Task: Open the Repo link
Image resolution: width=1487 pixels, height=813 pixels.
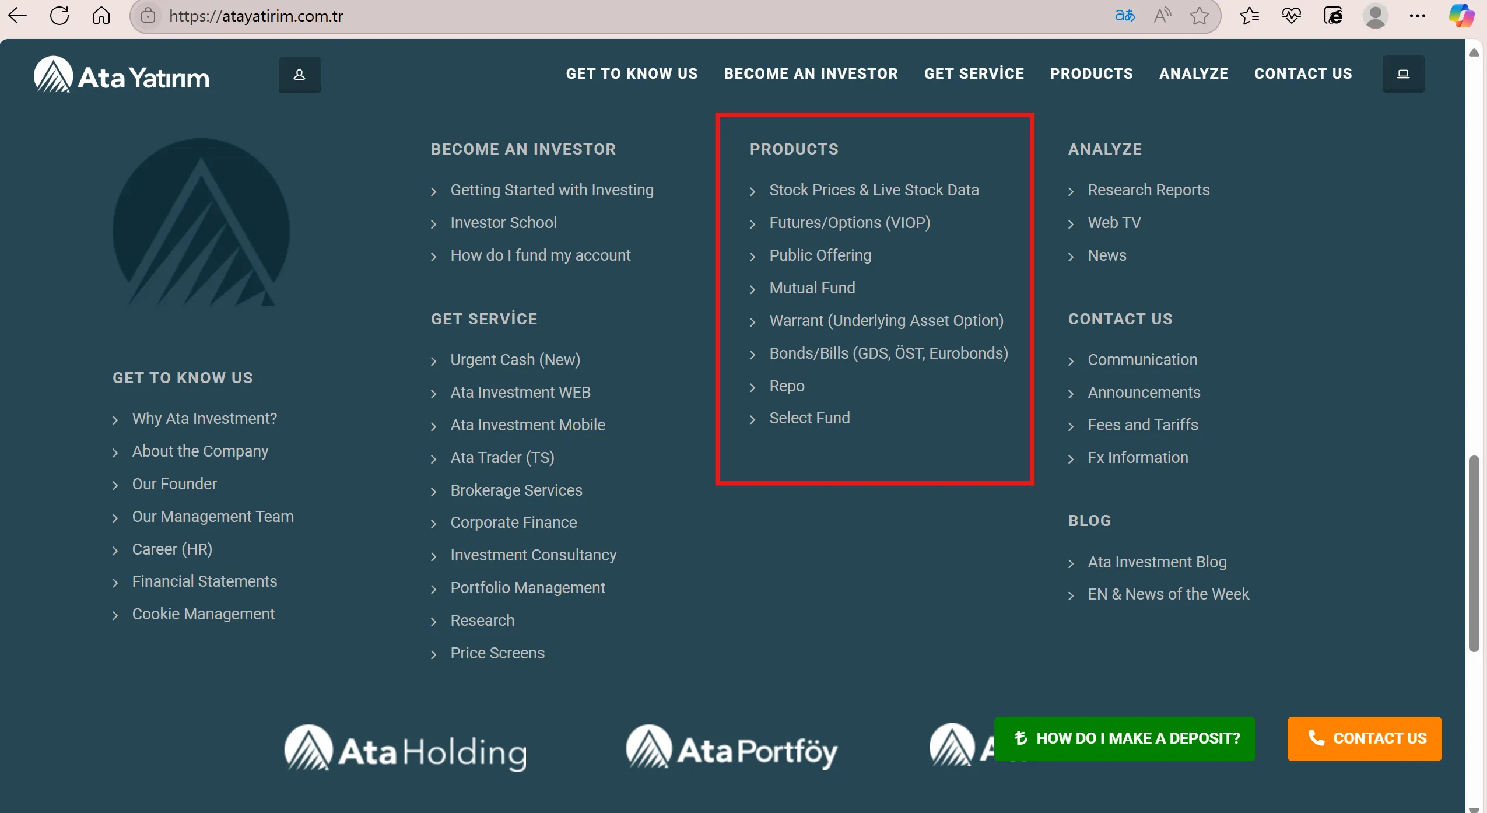Action: (787, 386)
